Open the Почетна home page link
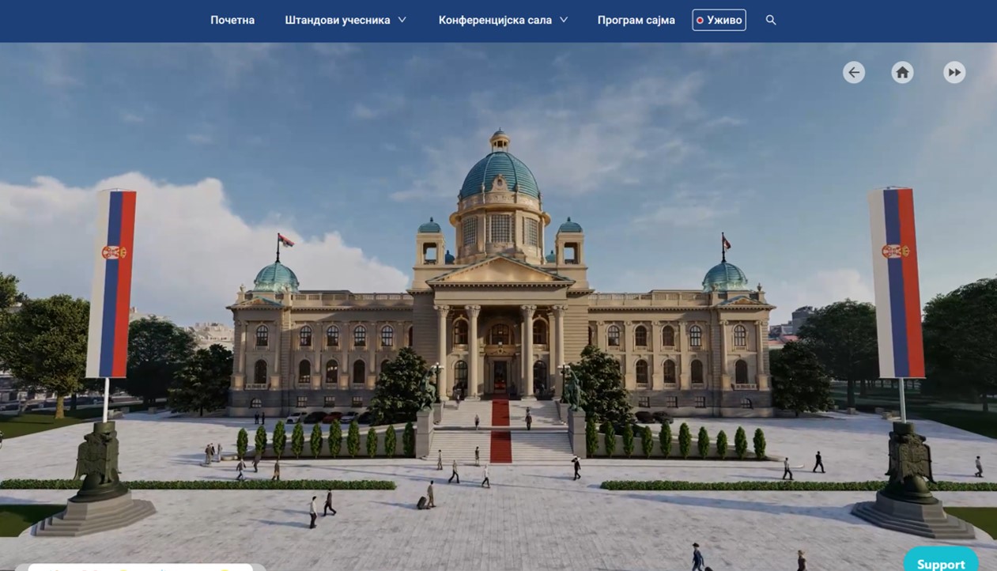 tap(232, 20)
